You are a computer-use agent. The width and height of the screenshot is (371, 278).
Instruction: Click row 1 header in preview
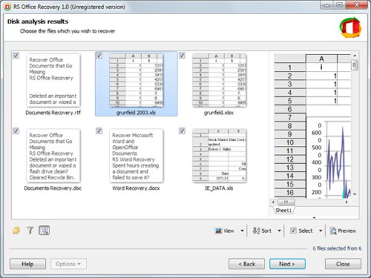click(290, 67)
